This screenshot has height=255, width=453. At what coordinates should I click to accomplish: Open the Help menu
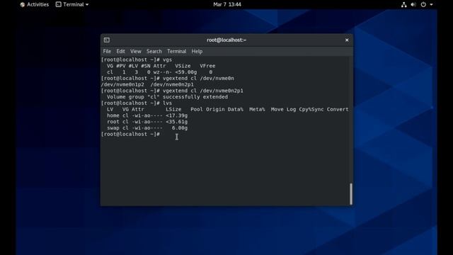click(x=197, y=51)
